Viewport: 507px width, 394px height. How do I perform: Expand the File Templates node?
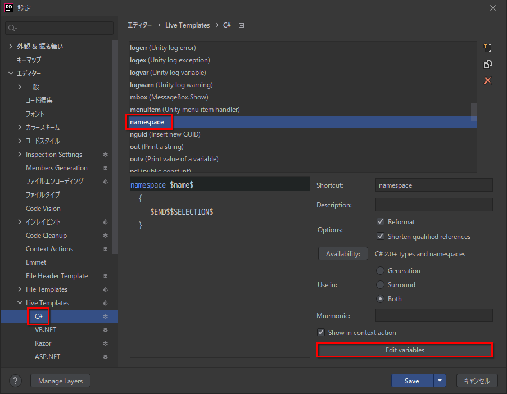point(20,289)
